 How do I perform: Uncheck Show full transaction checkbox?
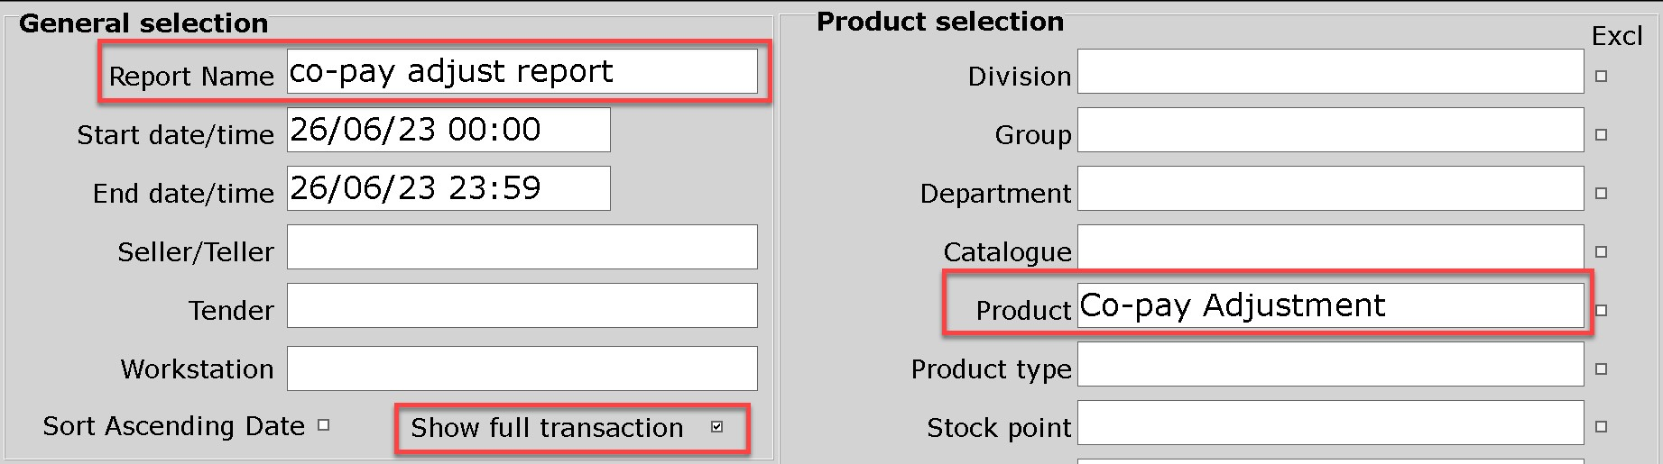(x=717, y=427)
